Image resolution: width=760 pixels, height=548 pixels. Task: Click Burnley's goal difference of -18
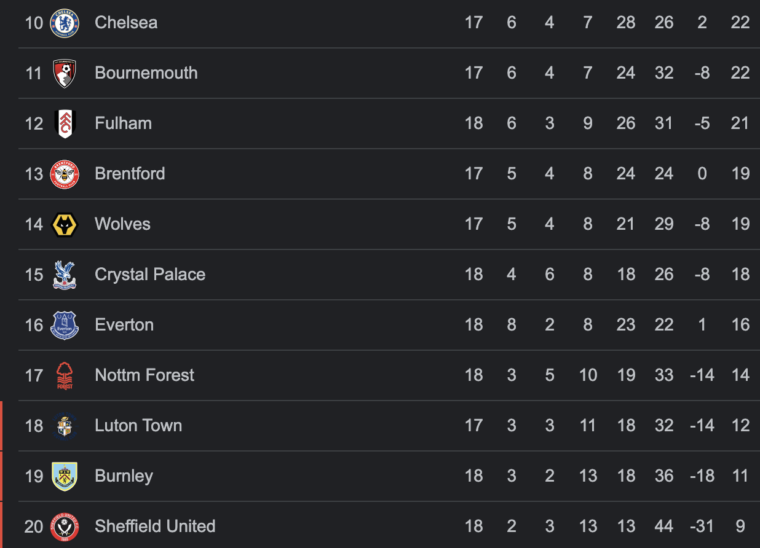[x=702, y=476]
